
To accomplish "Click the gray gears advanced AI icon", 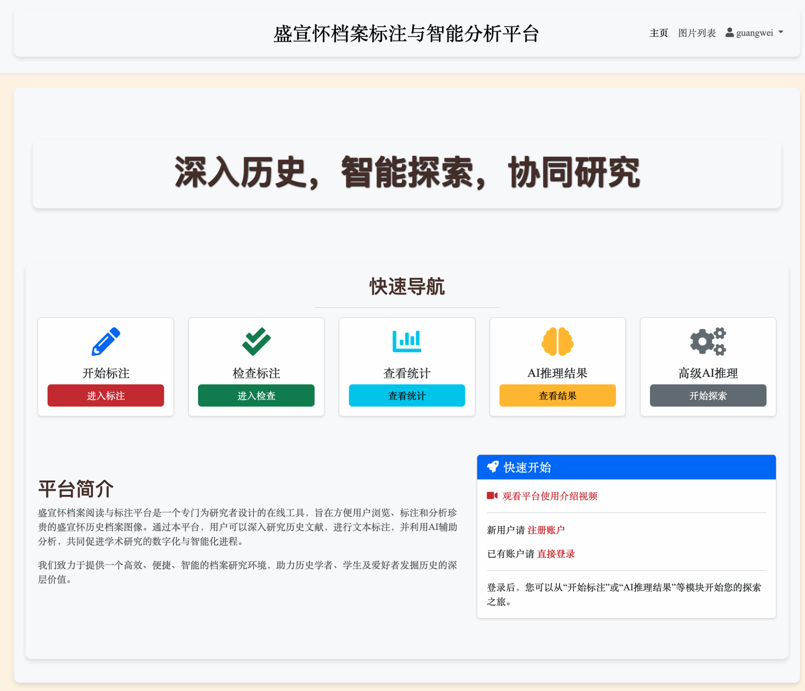I will tap(708, 341).
